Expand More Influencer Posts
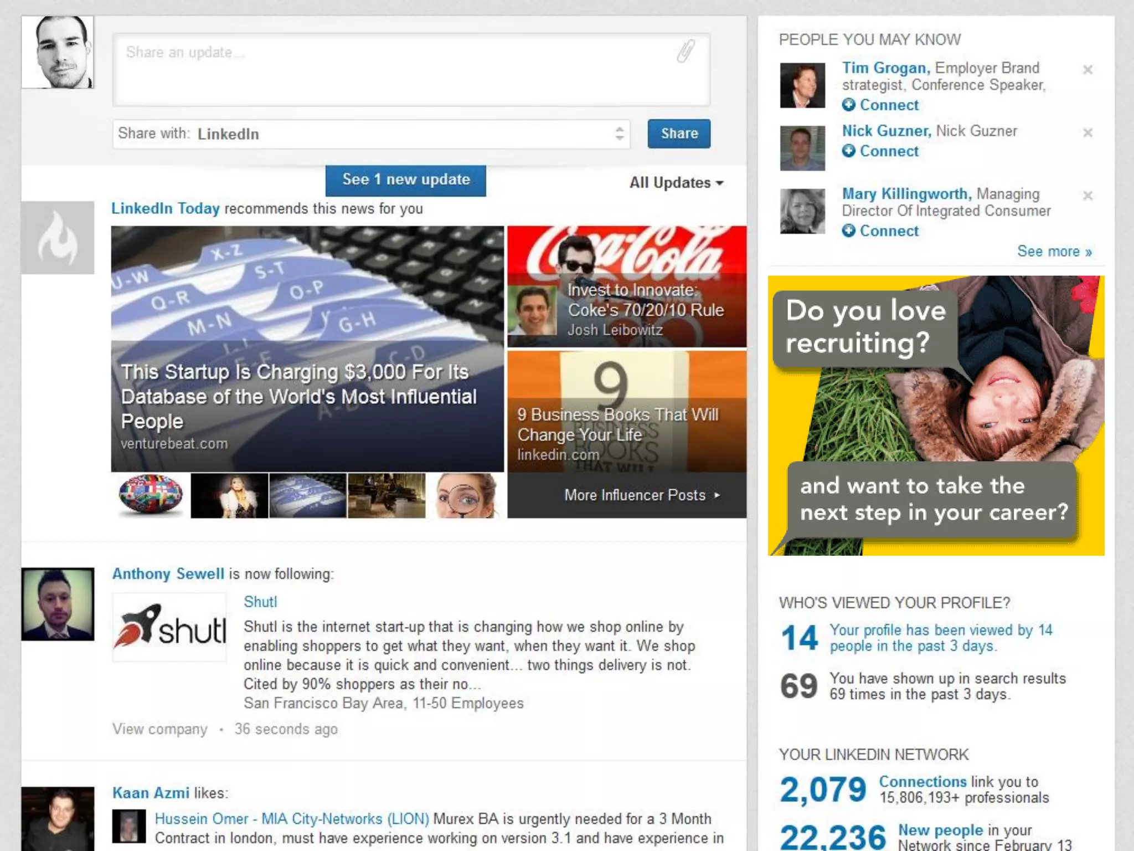 pos(642,495)
